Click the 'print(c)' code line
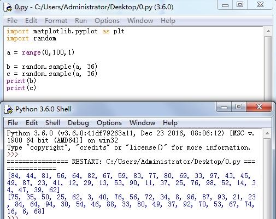 (x=21, y=88)
